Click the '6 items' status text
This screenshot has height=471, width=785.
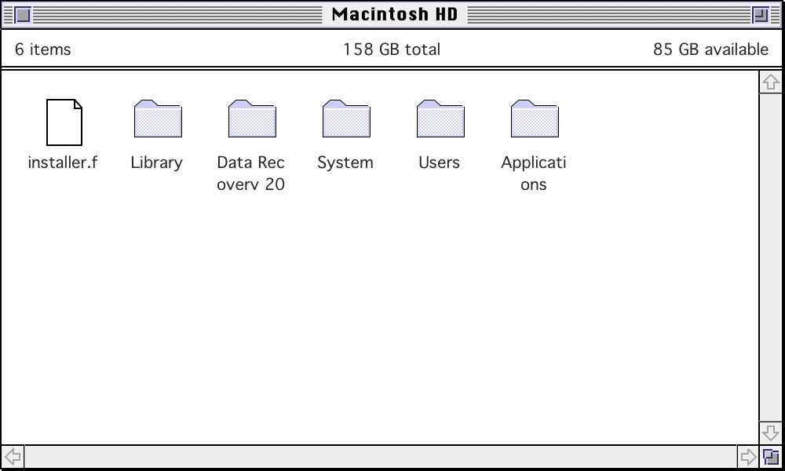43,49
